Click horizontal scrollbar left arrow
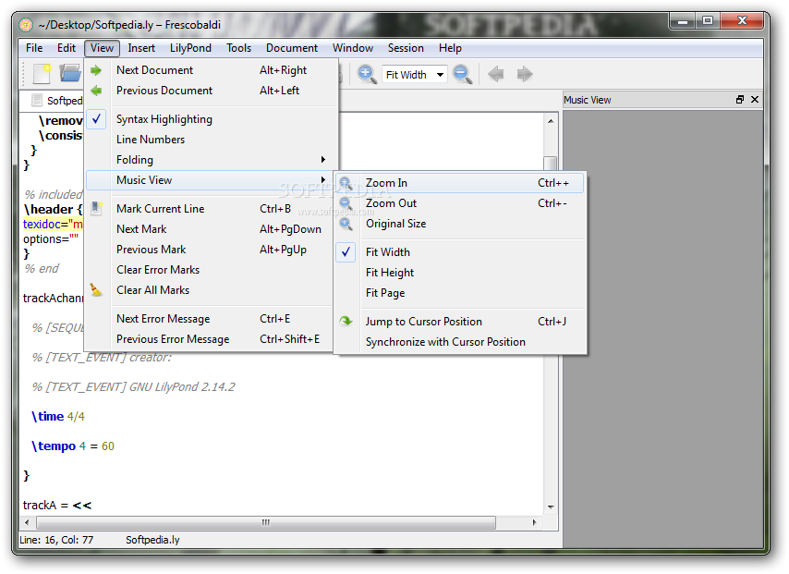Image resolution: width=789 pixels, height=574 pixels. click(27, 522)
